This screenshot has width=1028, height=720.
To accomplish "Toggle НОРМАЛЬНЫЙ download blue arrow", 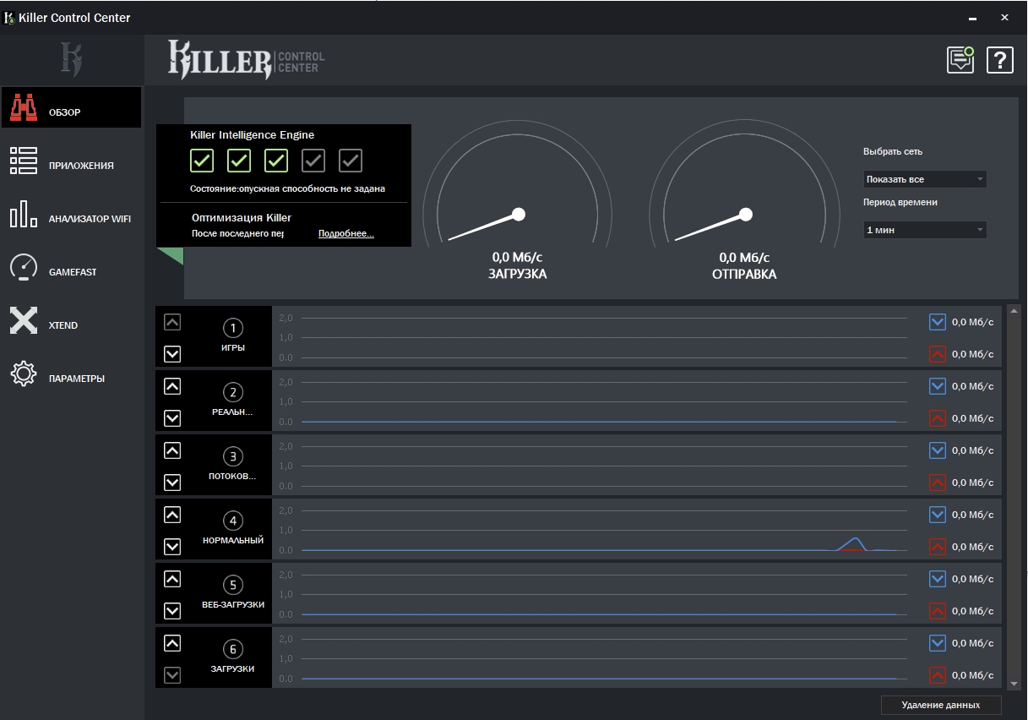I will (937, 514).
